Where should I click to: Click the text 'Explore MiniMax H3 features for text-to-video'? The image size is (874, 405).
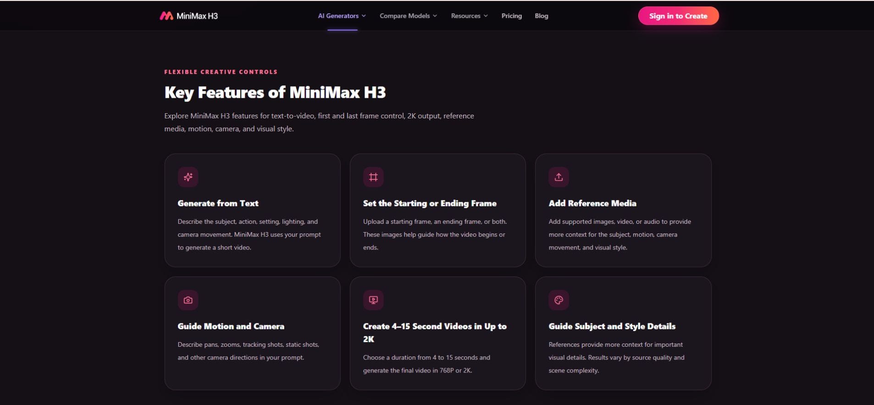[x=240, y=116]
